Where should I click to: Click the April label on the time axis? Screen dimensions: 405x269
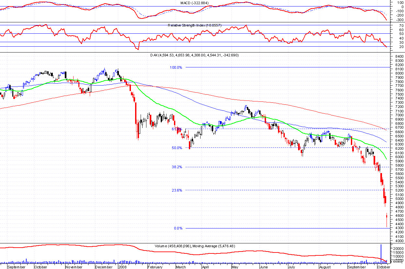click(x=205, y=267)
